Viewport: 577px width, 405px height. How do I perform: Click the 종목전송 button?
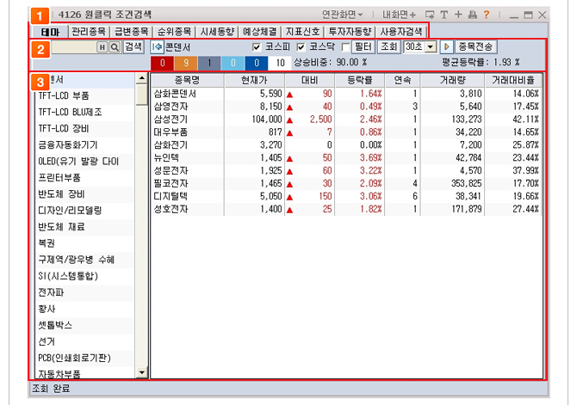[475, 47]
